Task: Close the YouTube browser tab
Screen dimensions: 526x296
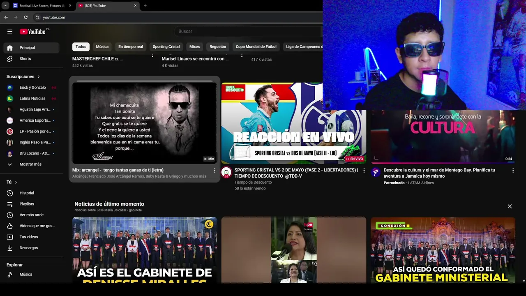Action: coord(135,6)
